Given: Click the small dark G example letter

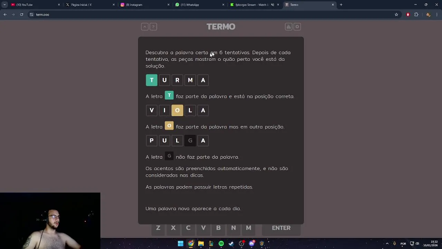Looking at the screenshot, I should 169,156.
